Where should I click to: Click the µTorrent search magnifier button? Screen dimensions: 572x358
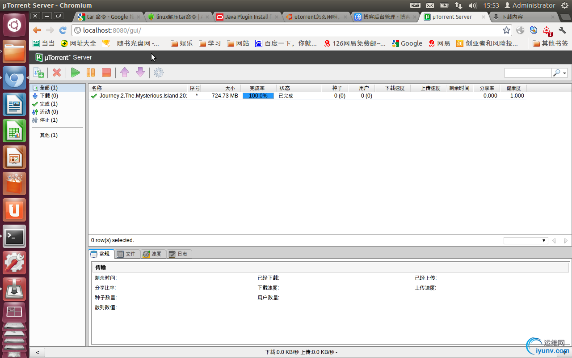pyautogui.click(x=557, y=73)
